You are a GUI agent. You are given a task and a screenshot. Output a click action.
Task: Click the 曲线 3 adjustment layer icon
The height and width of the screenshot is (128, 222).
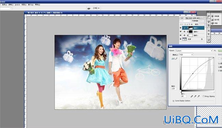(x=184, y=28)
